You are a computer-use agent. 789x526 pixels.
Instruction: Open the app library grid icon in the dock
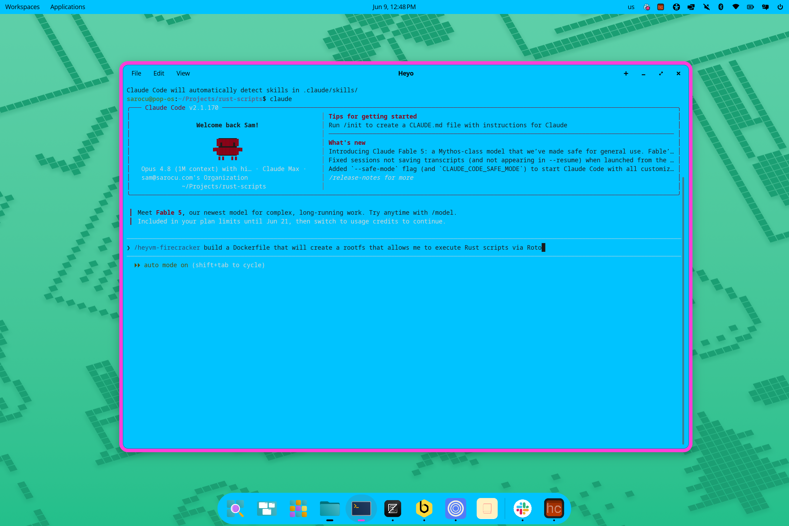tap(298, 509)
